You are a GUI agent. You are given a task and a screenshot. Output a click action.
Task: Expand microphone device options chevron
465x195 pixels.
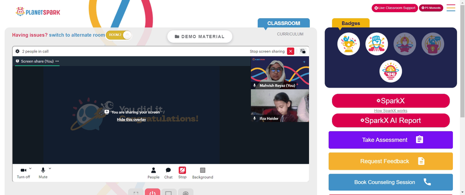(50, 168)
